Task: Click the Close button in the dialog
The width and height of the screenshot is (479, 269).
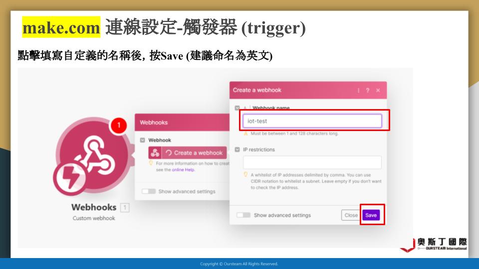Action: tap(351, 215)
